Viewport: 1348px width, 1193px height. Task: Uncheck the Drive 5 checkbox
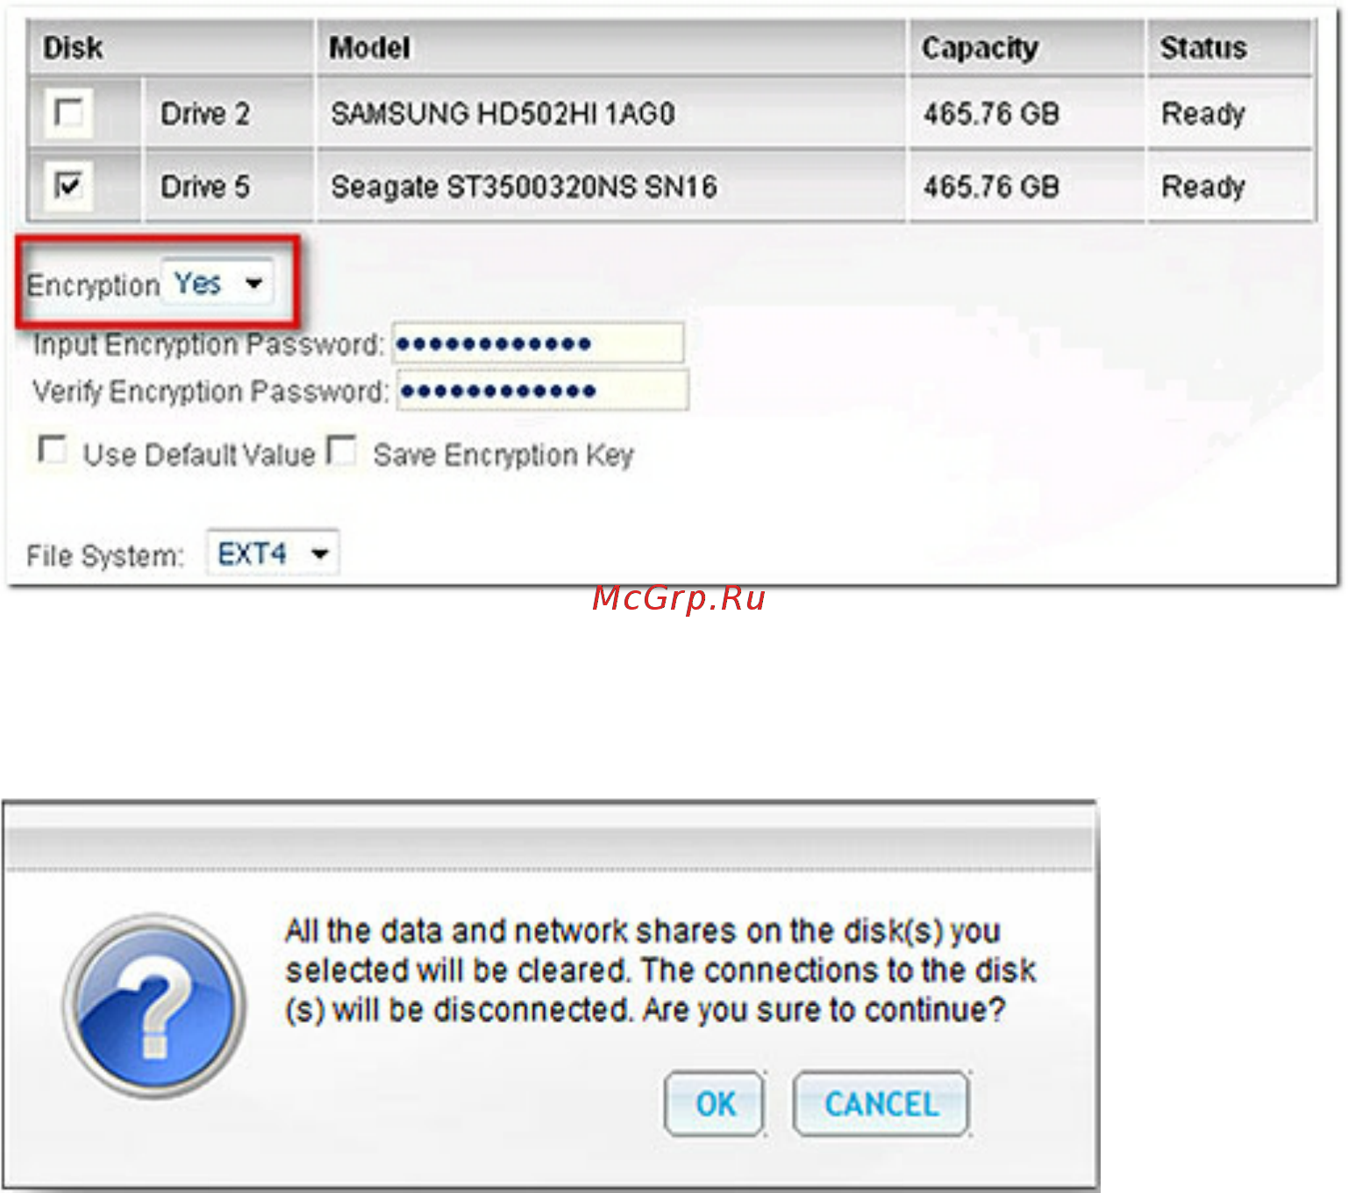tap(68, 185)
